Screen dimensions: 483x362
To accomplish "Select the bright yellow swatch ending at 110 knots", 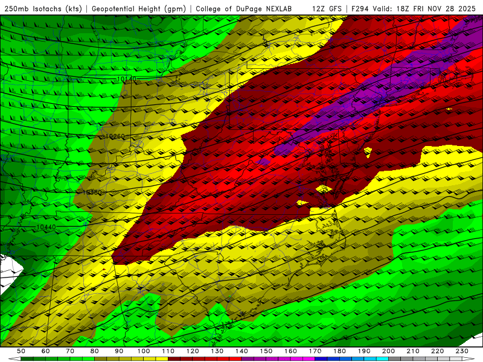I will [x=162, y=358].
